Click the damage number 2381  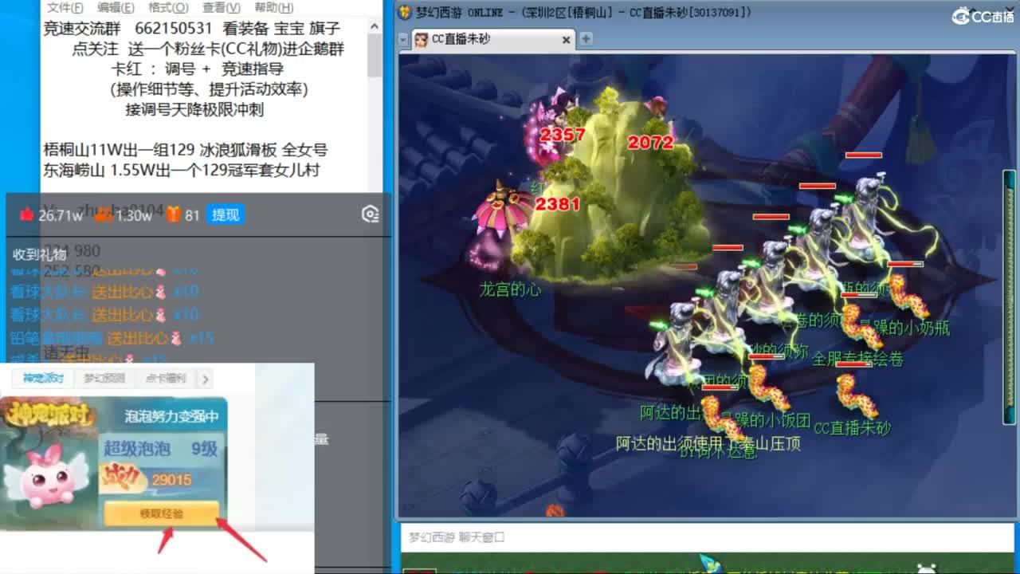(x=558, y=204)
